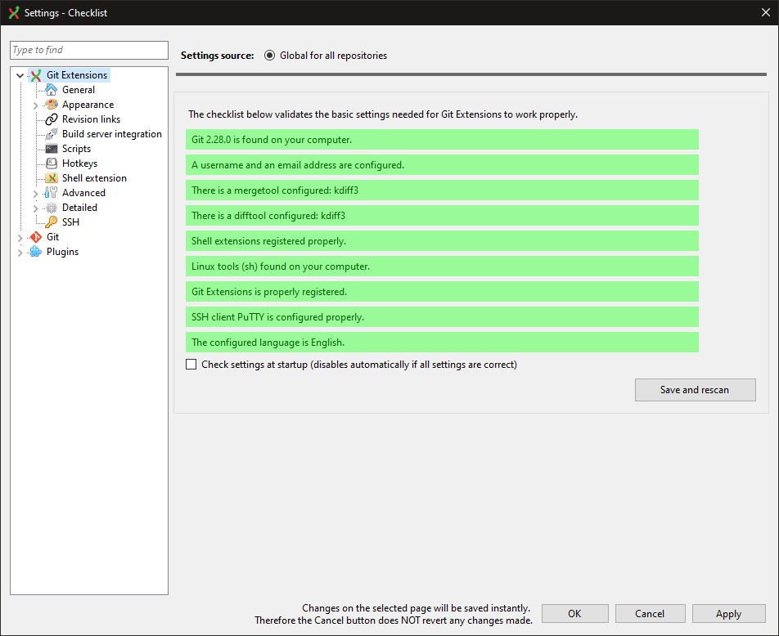Screen dimensions: 779x636
Task: Click the Build server integration icon
Action: point(52,134)
